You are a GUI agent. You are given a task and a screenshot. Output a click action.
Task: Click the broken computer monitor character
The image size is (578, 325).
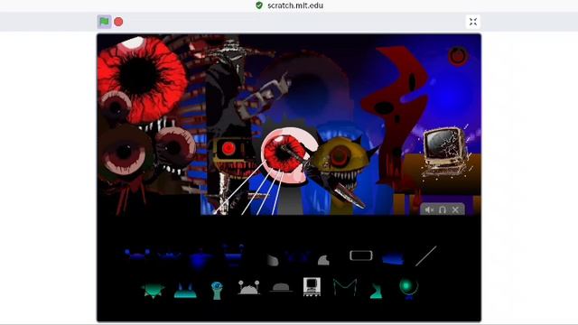pos(446,151)
